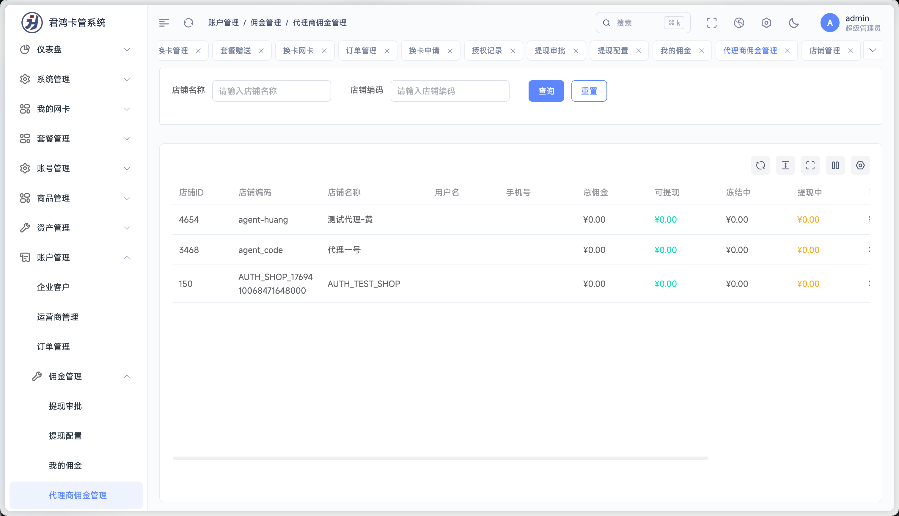Viewport: 899px width, 516px height.
Task: Open the 我的佣金 tab
Action: 675,50
